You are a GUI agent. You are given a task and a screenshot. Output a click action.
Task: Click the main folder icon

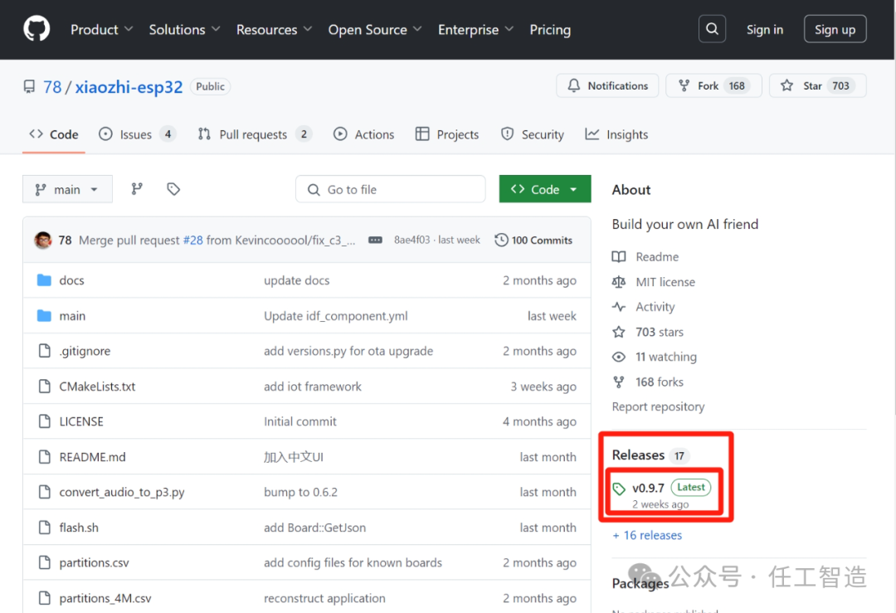tap(44, 315)
